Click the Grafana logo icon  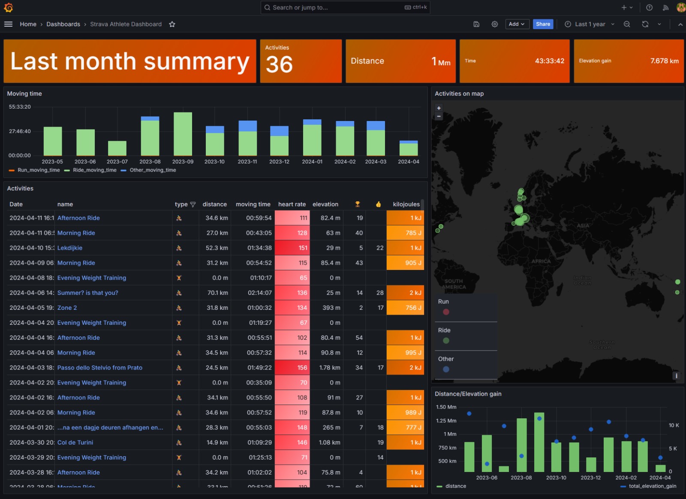coord(8,7)
